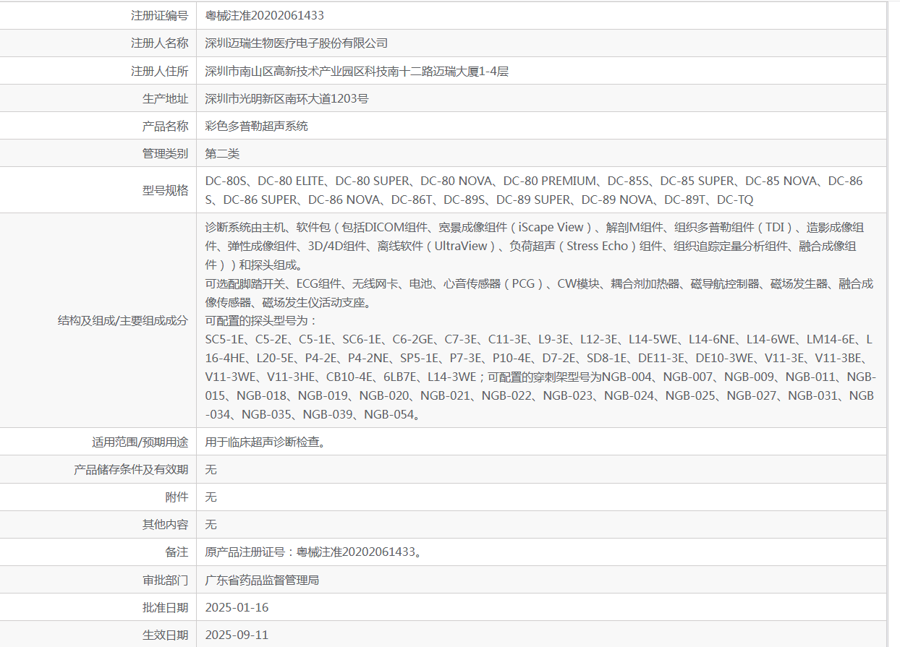Screen dimensions: 900x647
Task: Click the 型号规格 label
Action: tap(165, 190)
